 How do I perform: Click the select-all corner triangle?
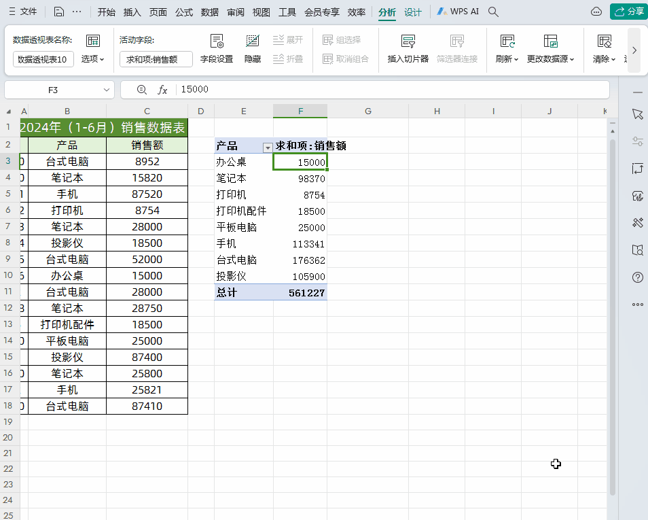pos(9,111)
